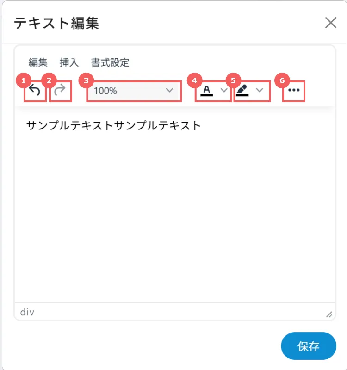347x370 pixels.
Task: Click the 保存 button
Action: pos(308,346)
